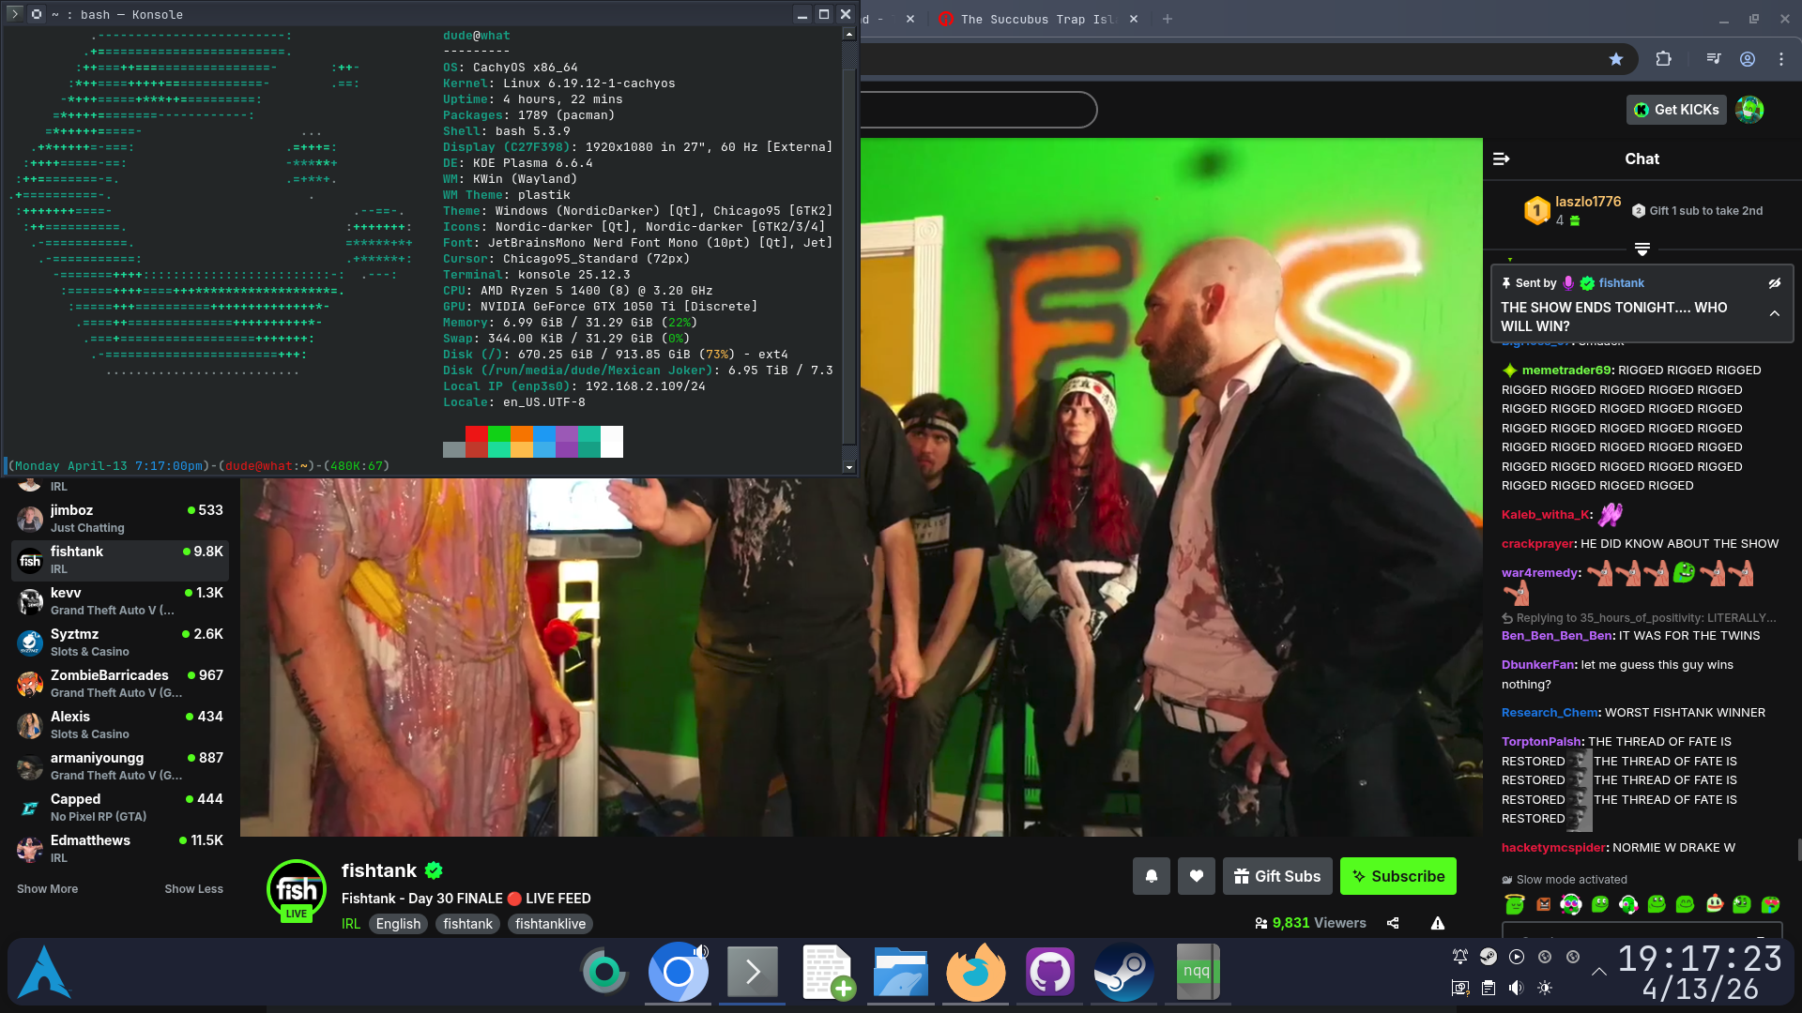
Task: Hide the pinned fishtank message
Action: (x=1774, y=282)
